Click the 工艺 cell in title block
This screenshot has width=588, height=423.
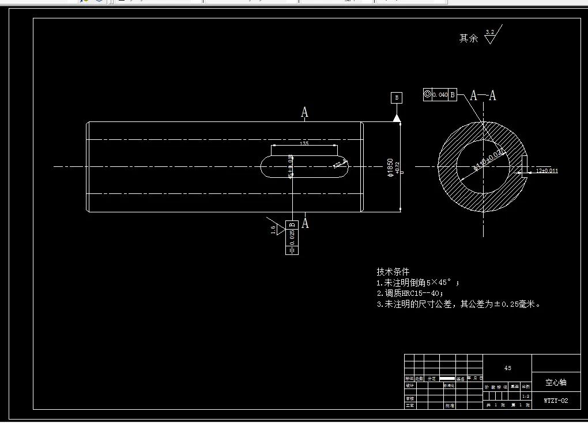coord(410,405)
